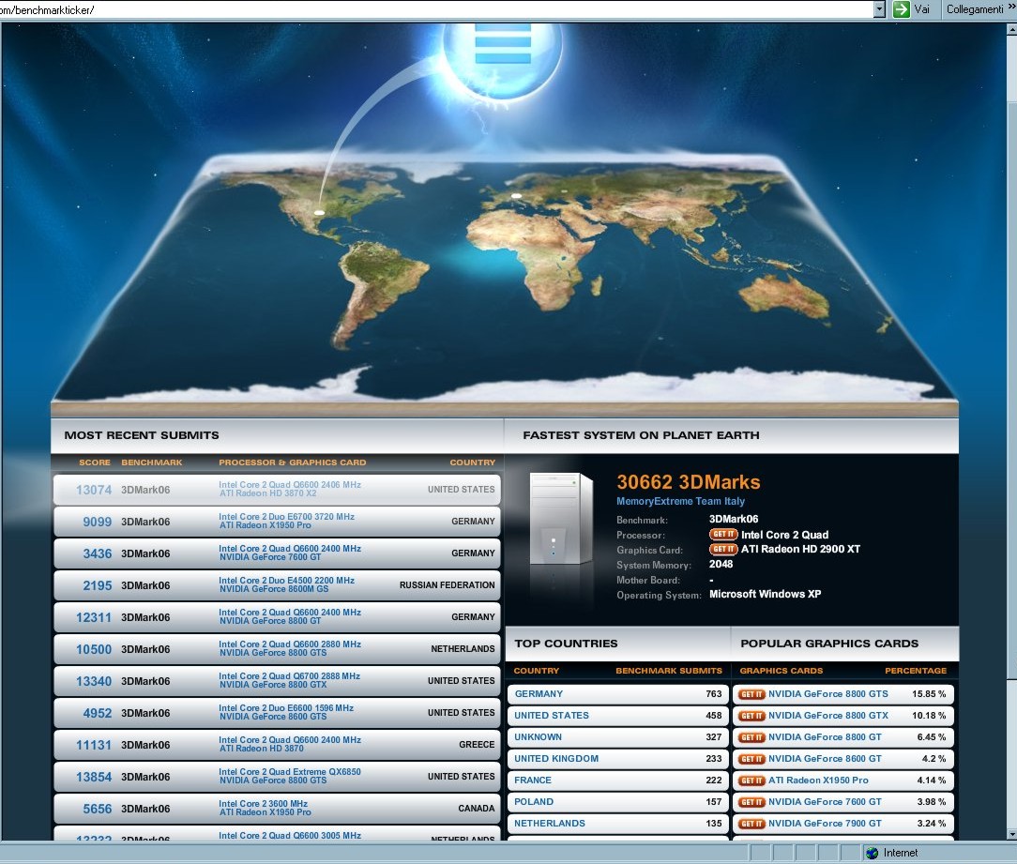The height and width of the screenshot is (864, 1017).
Task: Select UNITED STATES in the Top Countries list
Action: coord(552,716)
